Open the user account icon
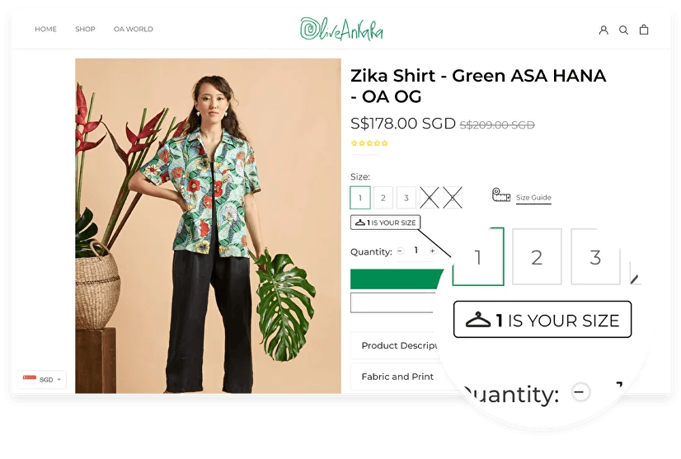The height and width of the screenshot is (459, 681). pyautogui.click(x=604, y=30)
